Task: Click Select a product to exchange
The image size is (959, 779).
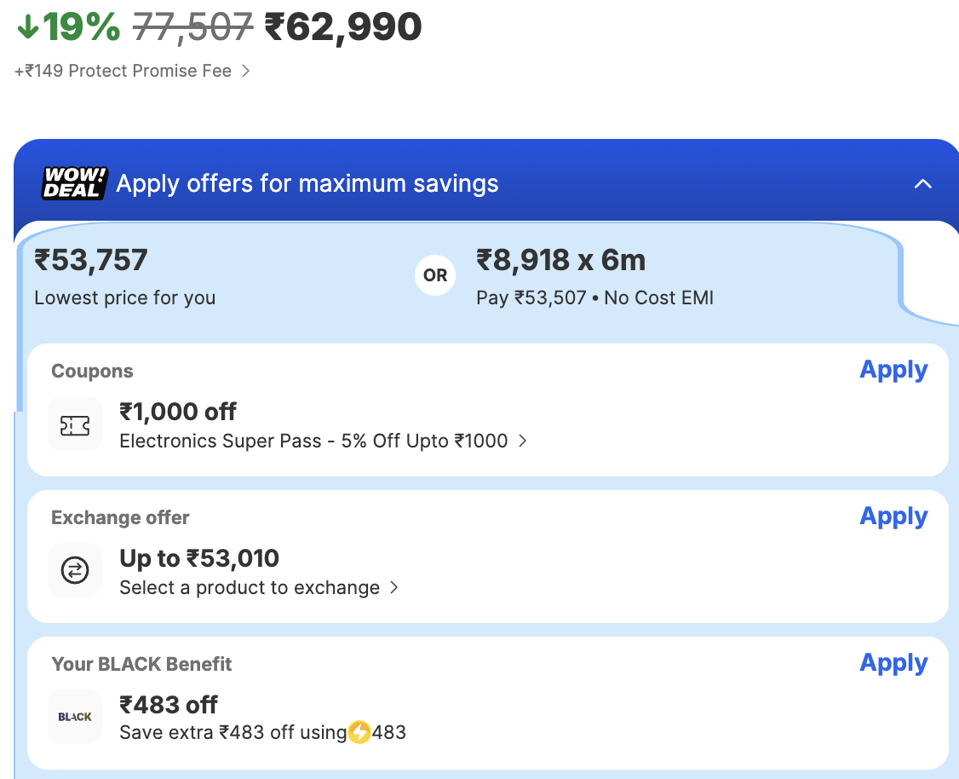Action: (x=250, y=588)
